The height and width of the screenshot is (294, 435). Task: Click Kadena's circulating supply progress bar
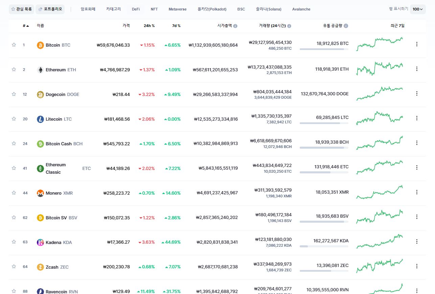[x=324, y=247]
